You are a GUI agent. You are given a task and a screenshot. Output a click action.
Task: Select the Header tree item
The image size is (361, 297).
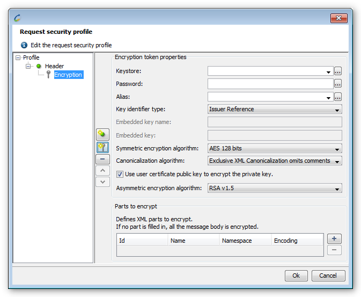[54, 66]
